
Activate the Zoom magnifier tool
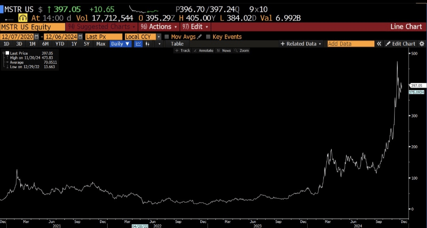click(x=242, y=50)
